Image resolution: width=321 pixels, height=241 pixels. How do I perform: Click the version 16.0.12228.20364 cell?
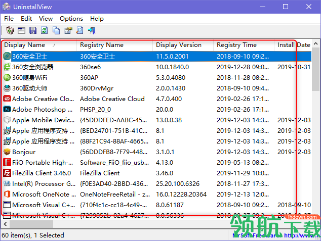coord(181,194)
